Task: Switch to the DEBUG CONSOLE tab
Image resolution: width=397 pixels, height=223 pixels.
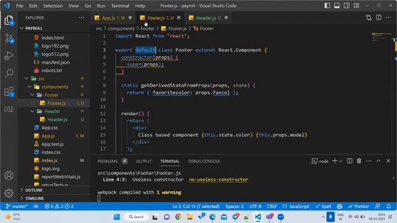Action: [x=204, y=161]
